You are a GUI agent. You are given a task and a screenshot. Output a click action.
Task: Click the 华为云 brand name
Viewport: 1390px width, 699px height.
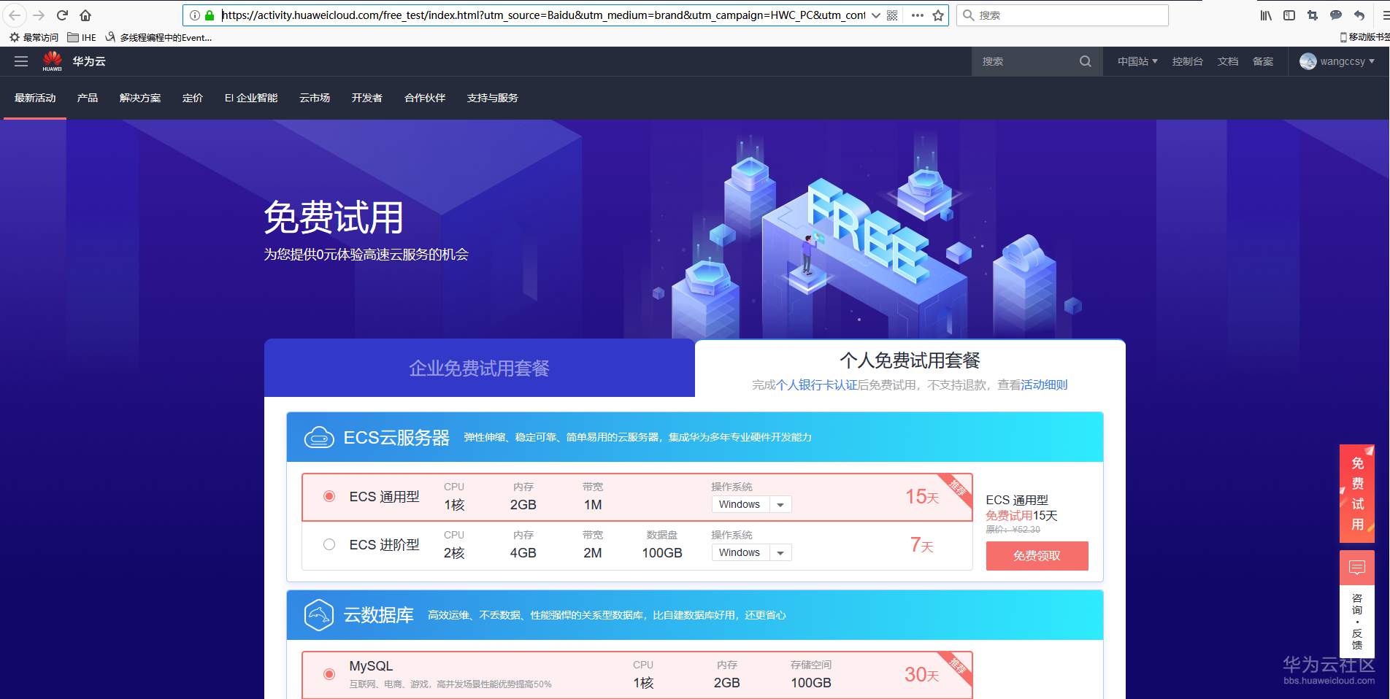coord(89,61)
